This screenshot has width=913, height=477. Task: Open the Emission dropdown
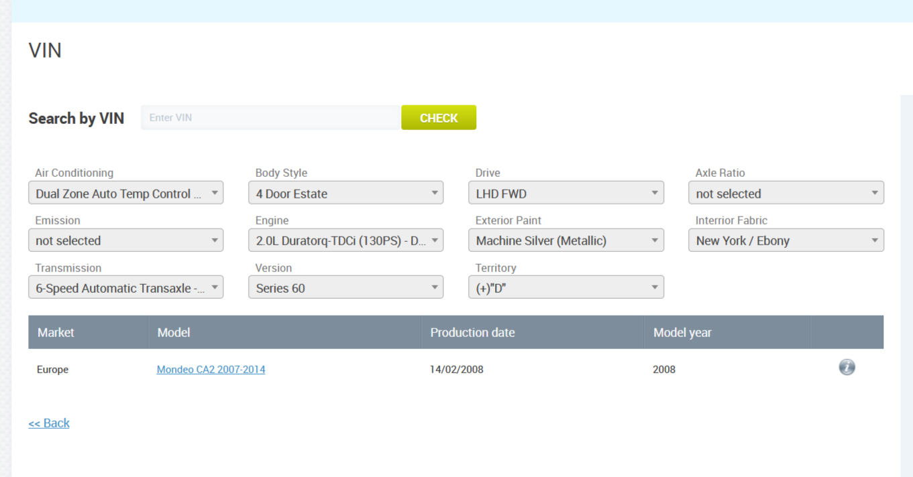[126, 241]
